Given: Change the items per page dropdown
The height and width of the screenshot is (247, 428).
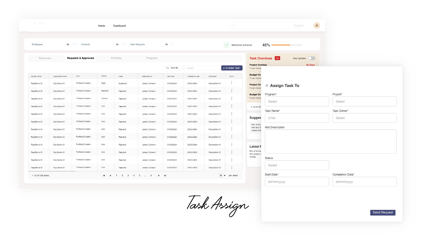Looking at the screenshot, I should pyautogui.click(x=222, y=176).
